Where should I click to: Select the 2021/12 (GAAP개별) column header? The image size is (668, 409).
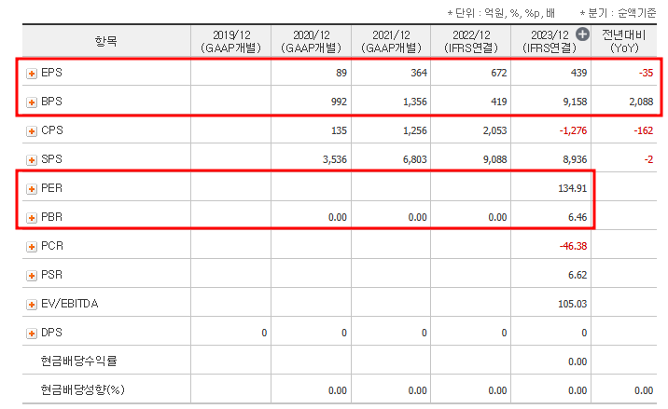coord(391,41)
